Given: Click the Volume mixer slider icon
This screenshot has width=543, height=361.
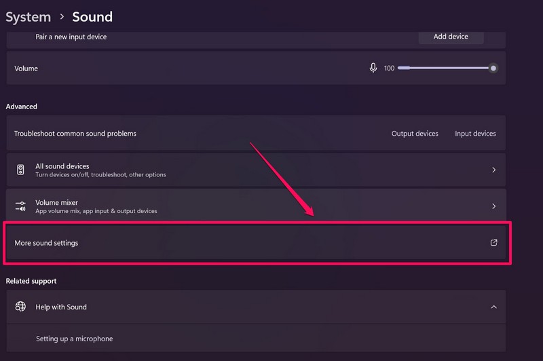Looking at the screenshot, I should coord(21,206).
